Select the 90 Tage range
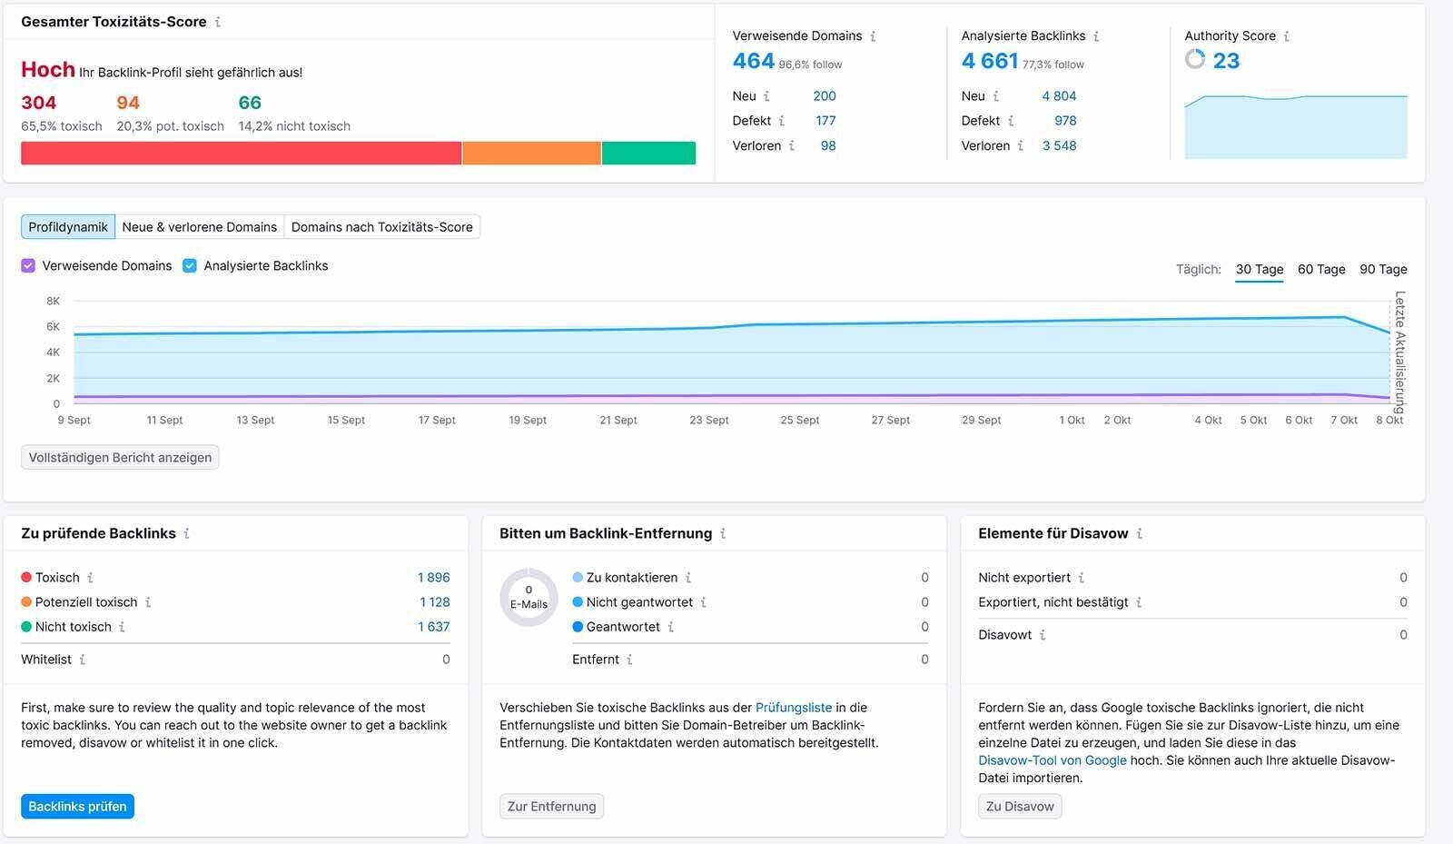 point(1383,270)
